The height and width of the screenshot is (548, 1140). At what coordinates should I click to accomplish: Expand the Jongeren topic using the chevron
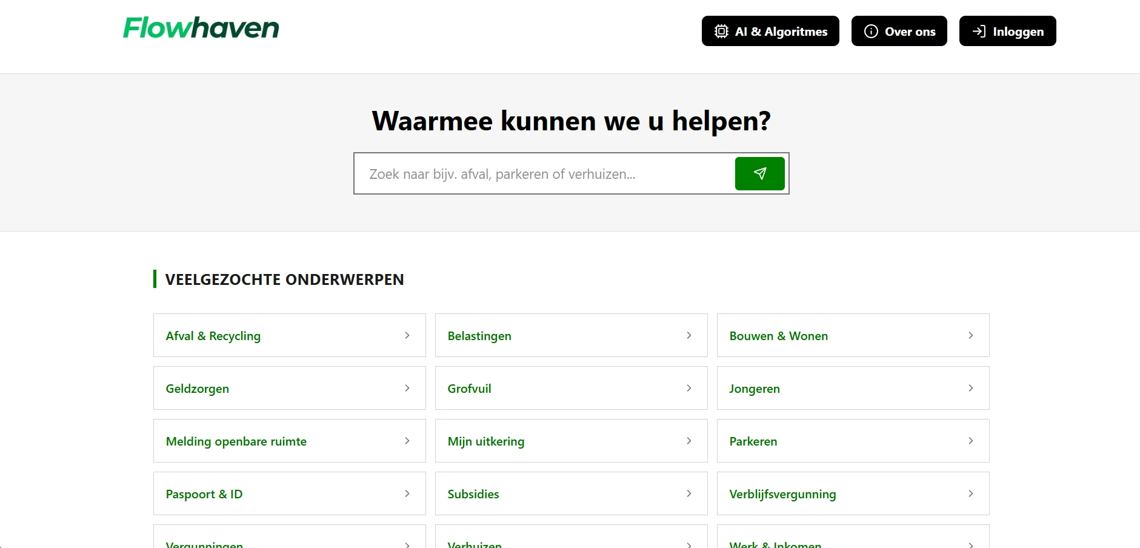[x=971, y=388]
